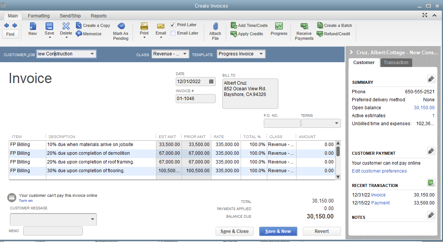Open the Customer Message dropdown
The image size is (443, 242).
pos(92,219)
